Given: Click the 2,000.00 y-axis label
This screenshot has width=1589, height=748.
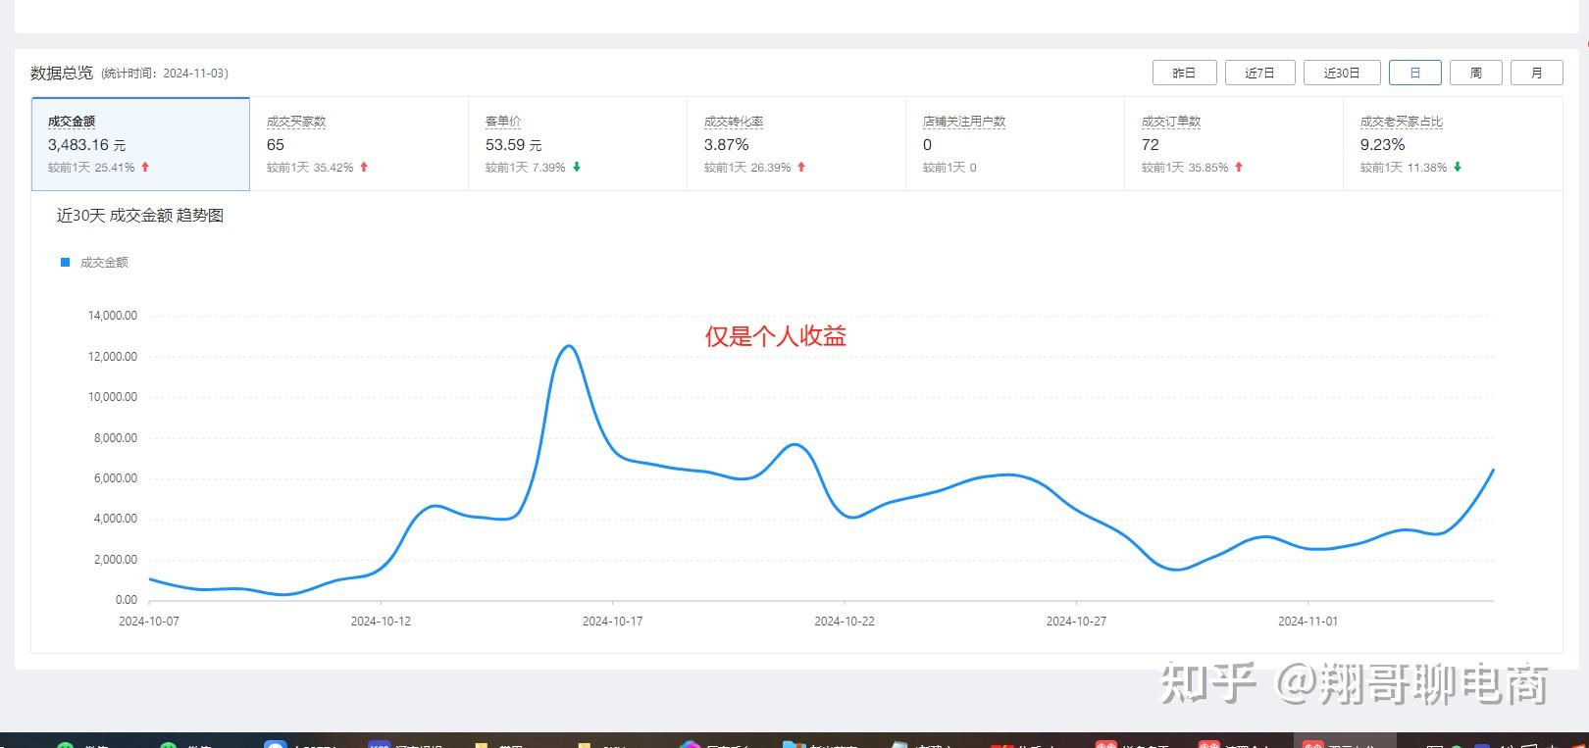Looking at the screenshot, I should click(x=116, y=560).
